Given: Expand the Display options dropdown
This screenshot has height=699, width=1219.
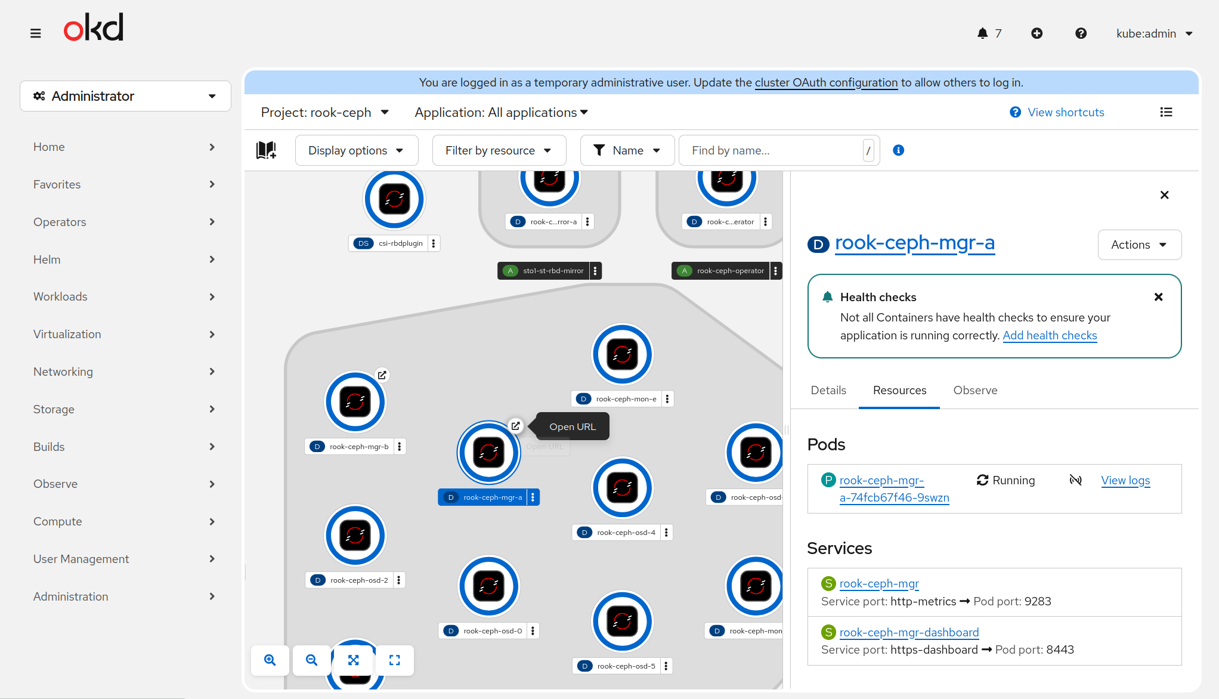Looking at the screenshot, I should coord(356,150).
